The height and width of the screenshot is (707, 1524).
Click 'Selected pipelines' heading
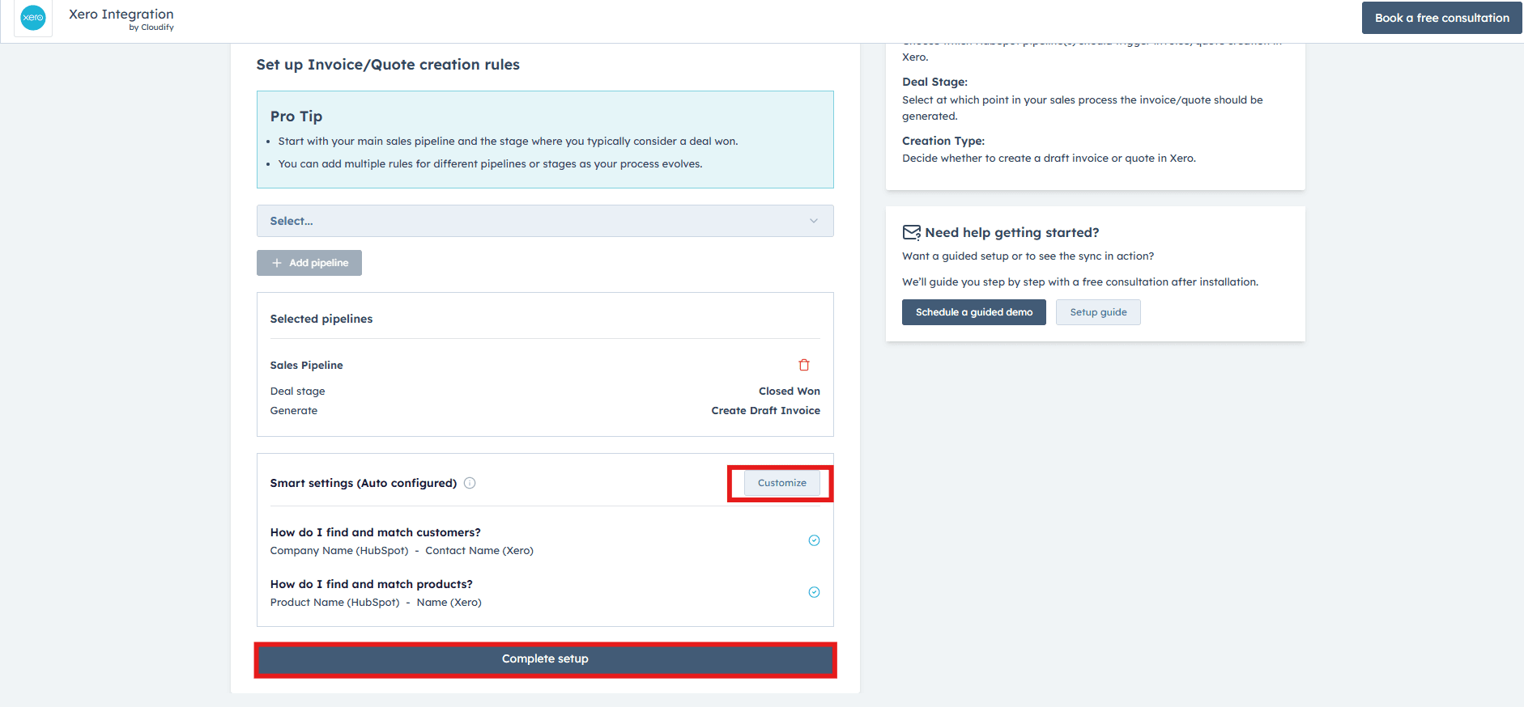(321, 319)
